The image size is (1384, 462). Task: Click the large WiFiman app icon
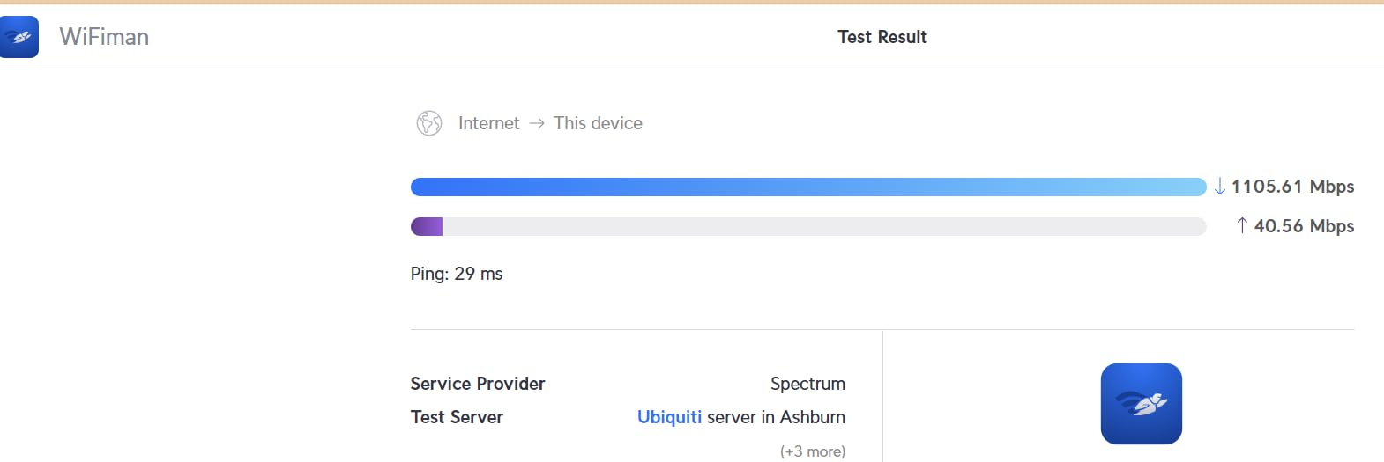[1141, 404]
